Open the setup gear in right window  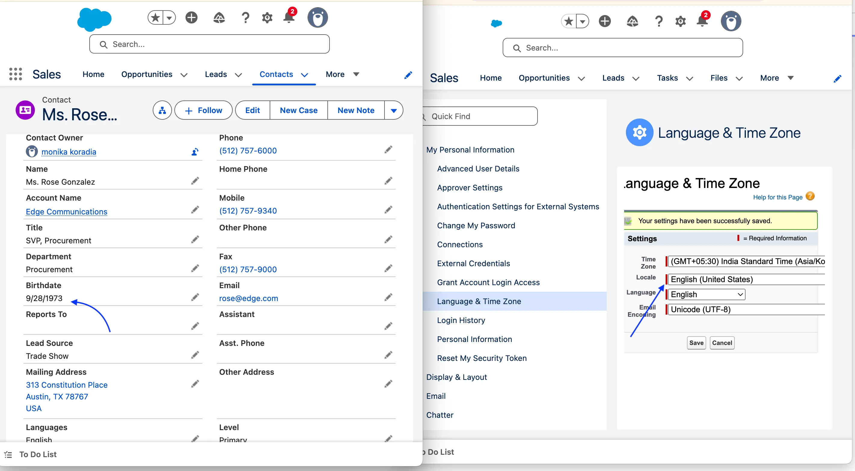tap(680, 21)
